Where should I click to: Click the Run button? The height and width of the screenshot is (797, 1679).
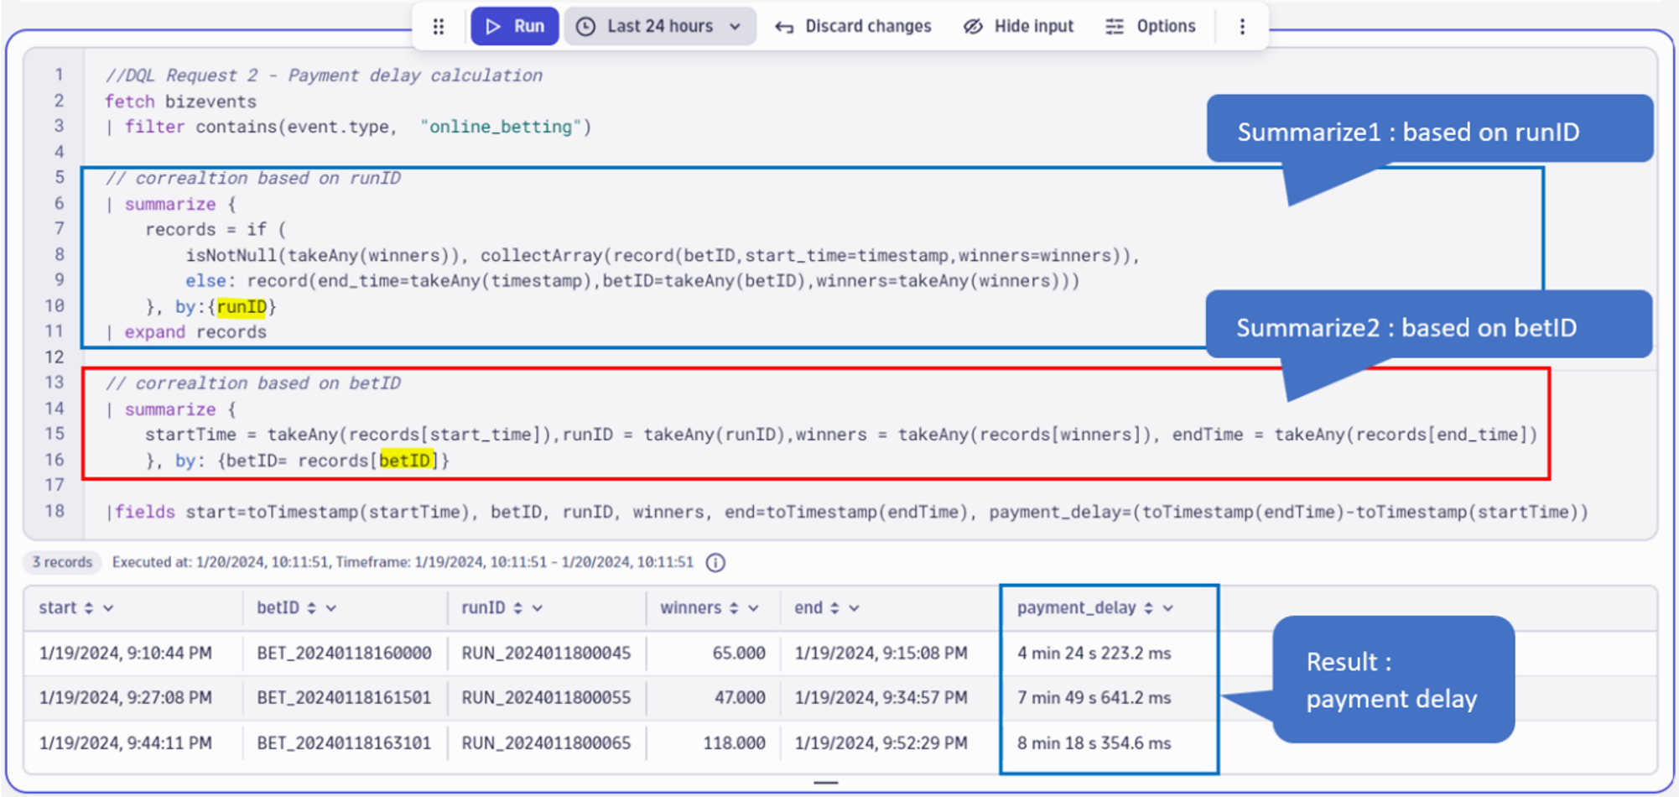click(515, 26)
